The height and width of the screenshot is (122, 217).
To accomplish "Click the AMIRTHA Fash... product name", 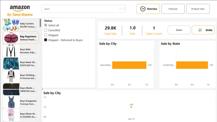I will pyautogui.click(x=28, y=91).
